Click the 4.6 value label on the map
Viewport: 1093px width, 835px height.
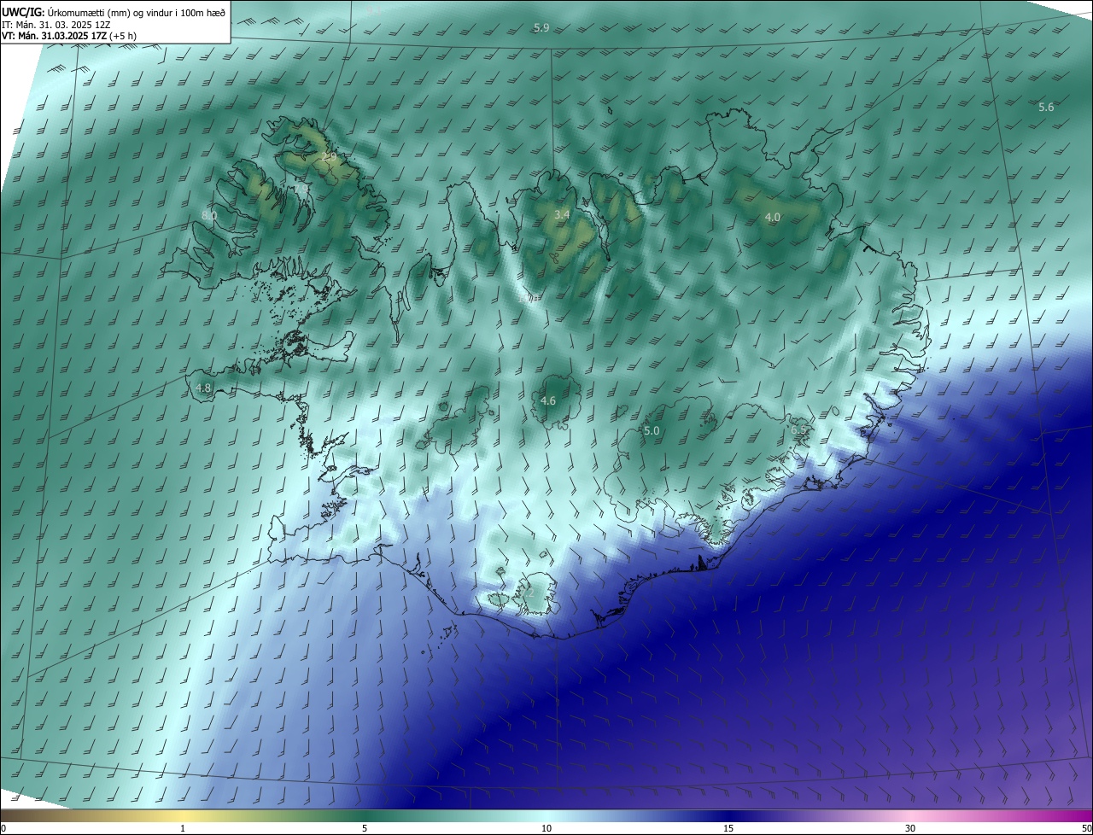[548, 400]
